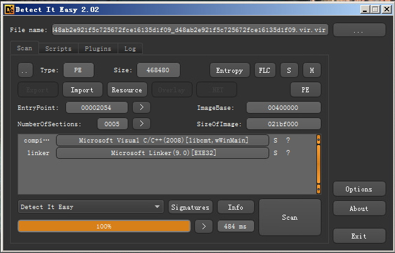The width and height of the screenshot is (395, 253).
Task: Maximize the Detect It Easy window
Action: pos(376,9)
